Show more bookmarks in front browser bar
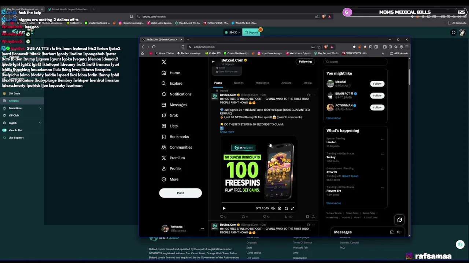This screenshot has width=469, height=263. pos(383,53)
